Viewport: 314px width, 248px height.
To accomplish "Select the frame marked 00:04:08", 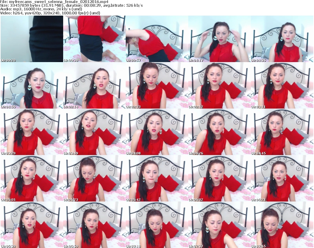I will 157,132.
